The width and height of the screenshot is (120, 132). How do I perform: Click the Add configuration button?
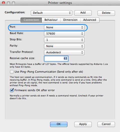click(83, 13)
